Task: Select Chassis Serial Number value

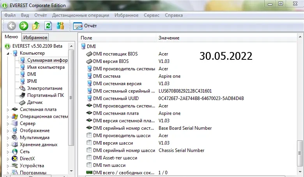Action: (182, 150)
